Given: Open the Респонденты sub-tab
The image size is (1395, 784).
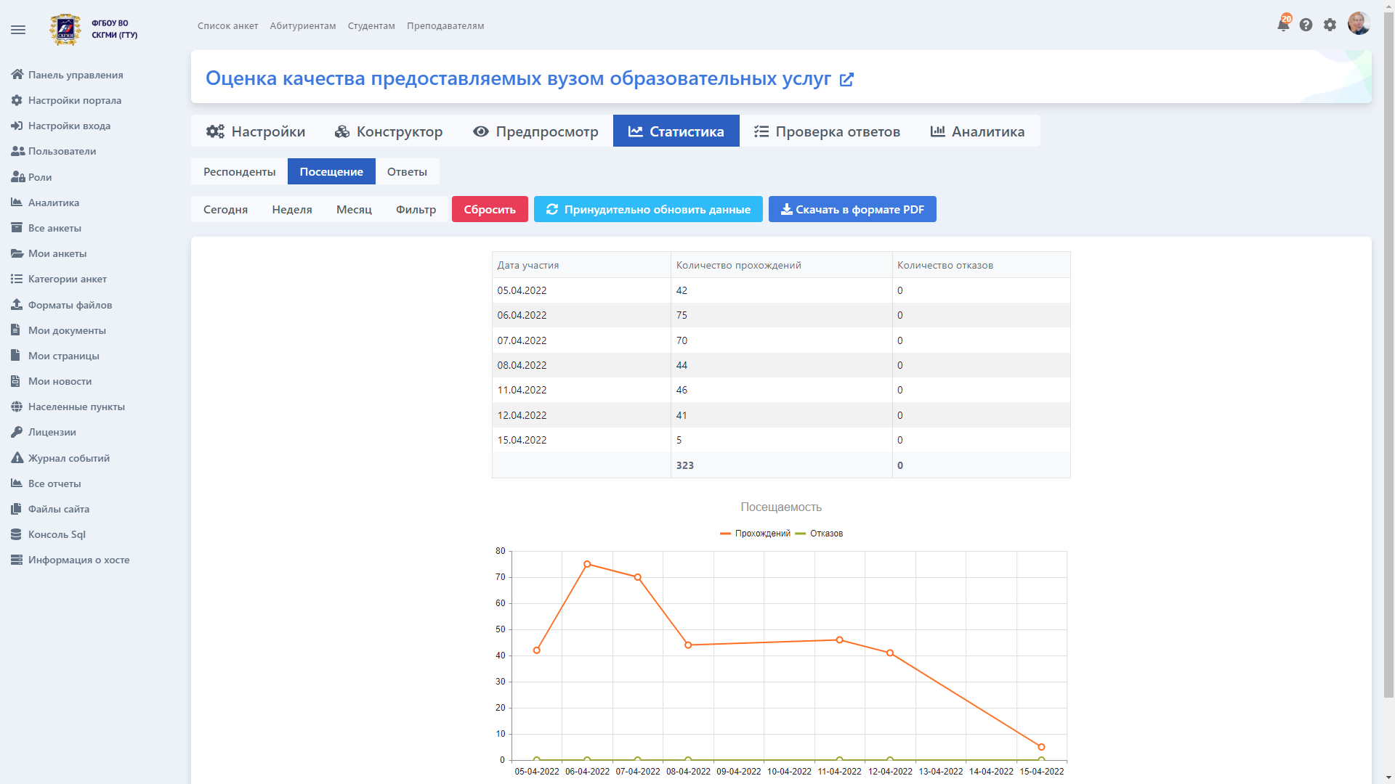Looking at the screenshot, I should coord(239,171).
